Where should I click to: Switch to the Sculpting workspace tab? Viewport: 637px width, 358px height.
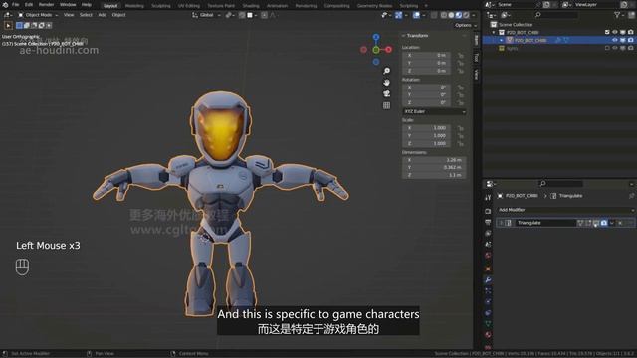(161, 6)
